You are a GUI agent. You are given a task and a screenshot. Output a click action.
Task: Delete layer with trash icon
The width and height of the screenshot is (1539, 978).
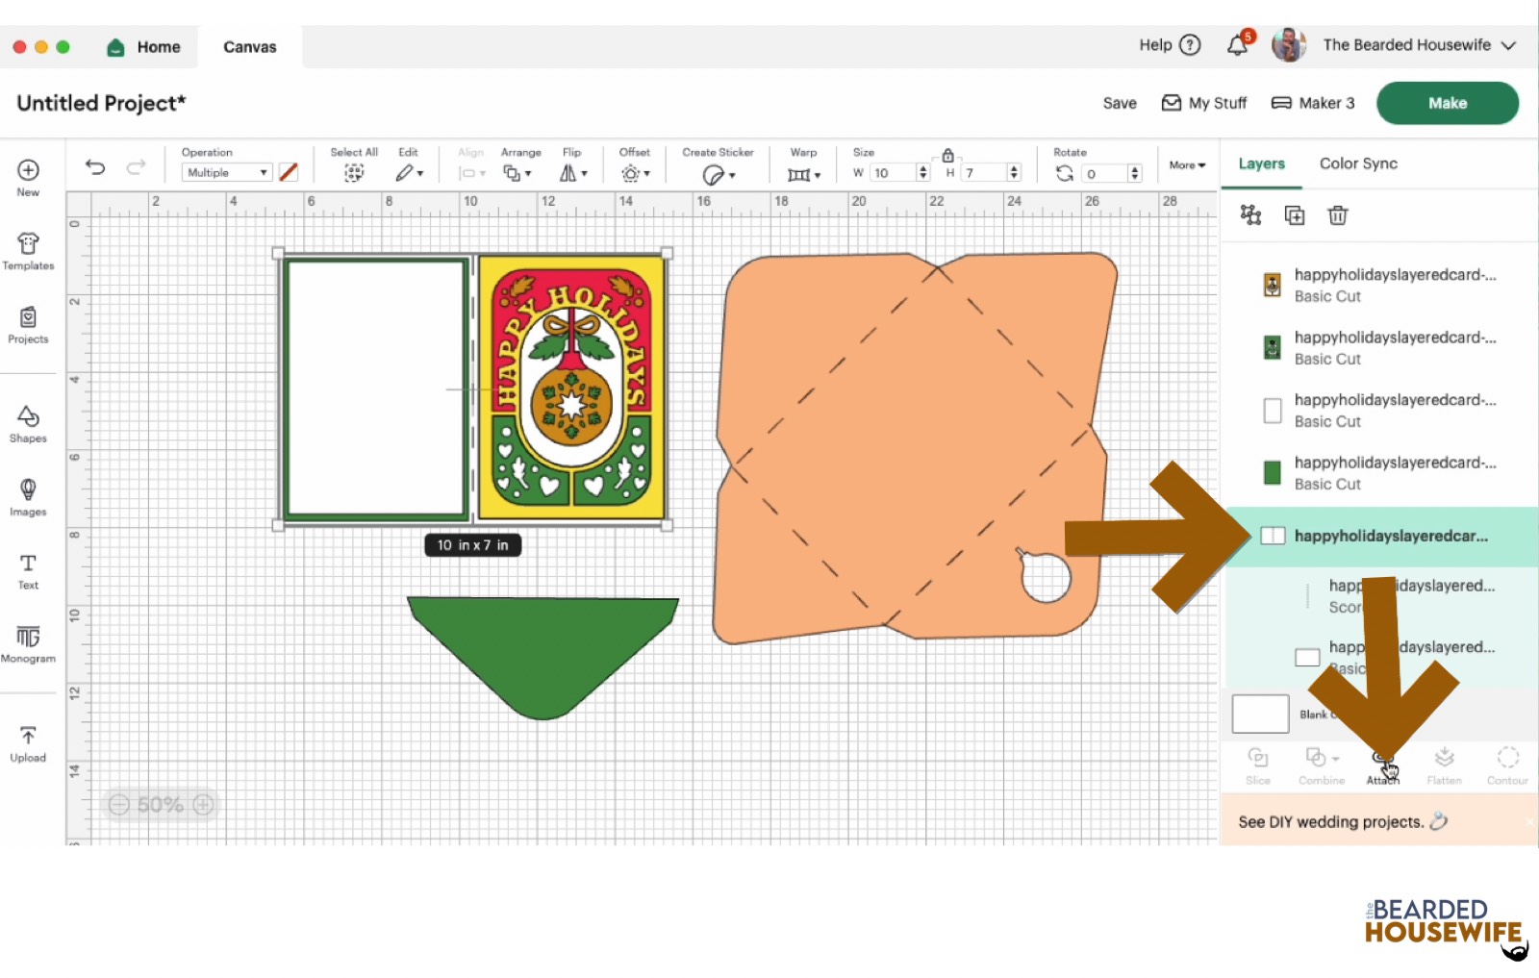tap(1338, 215)
